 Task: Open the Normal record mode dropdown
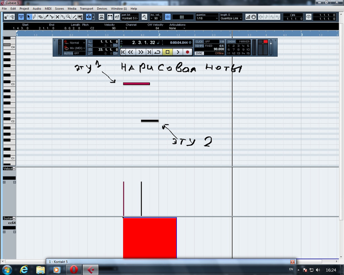pos(75,43)
